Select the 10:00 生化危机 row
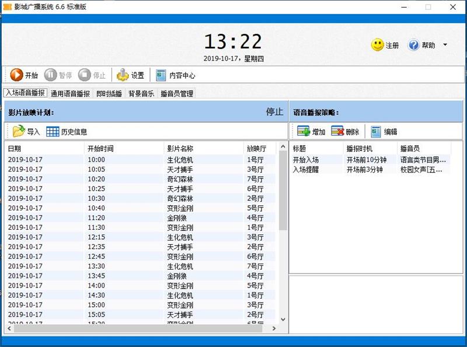This screenshot has width=467, height=347. (x=141, y=160)
